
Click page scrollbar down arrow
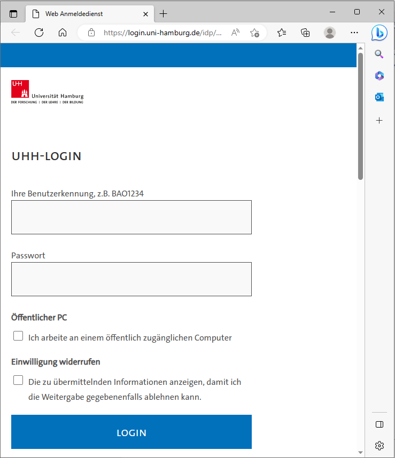[x=360, y=453]
